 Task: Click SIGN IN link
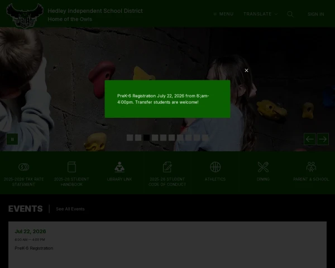pos(316,14)
